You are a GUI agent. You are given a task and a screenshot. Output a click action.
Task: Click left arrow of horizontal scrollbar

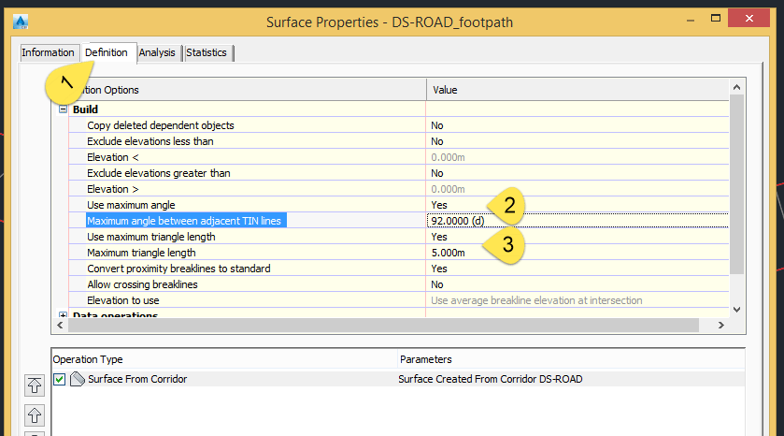coord(60,326)
